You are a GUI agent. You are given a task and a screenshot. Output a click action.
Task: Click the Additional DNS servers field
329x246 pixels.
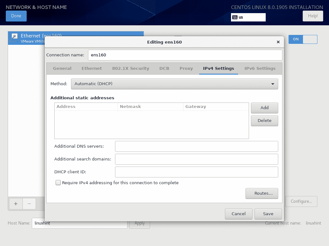196,146
